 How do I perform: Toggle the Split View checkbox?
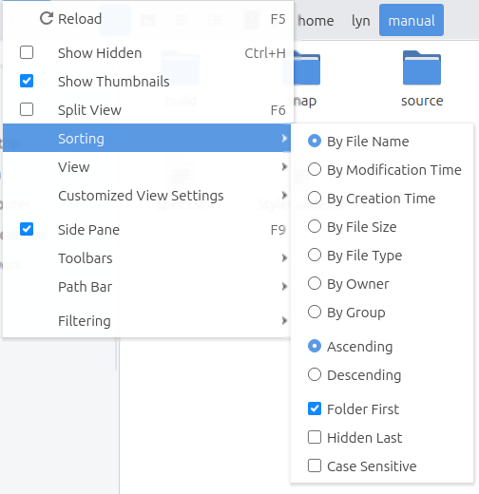point(27,109)
